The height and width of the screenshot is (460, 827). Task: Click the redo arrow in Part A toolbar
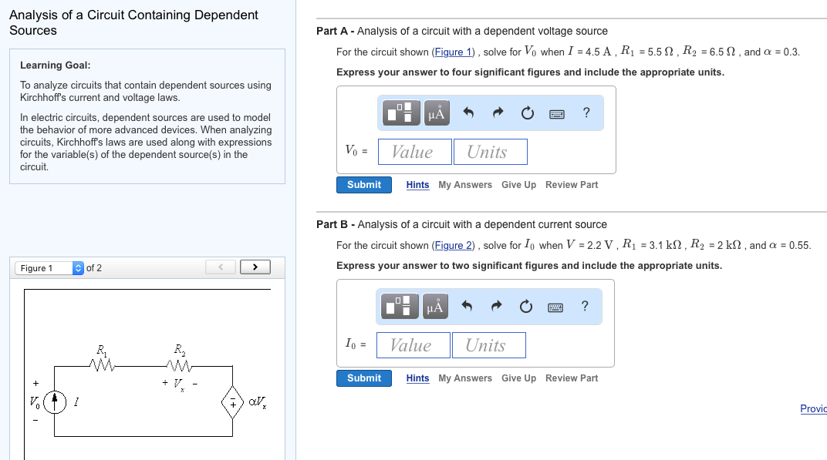pos(498,112)
